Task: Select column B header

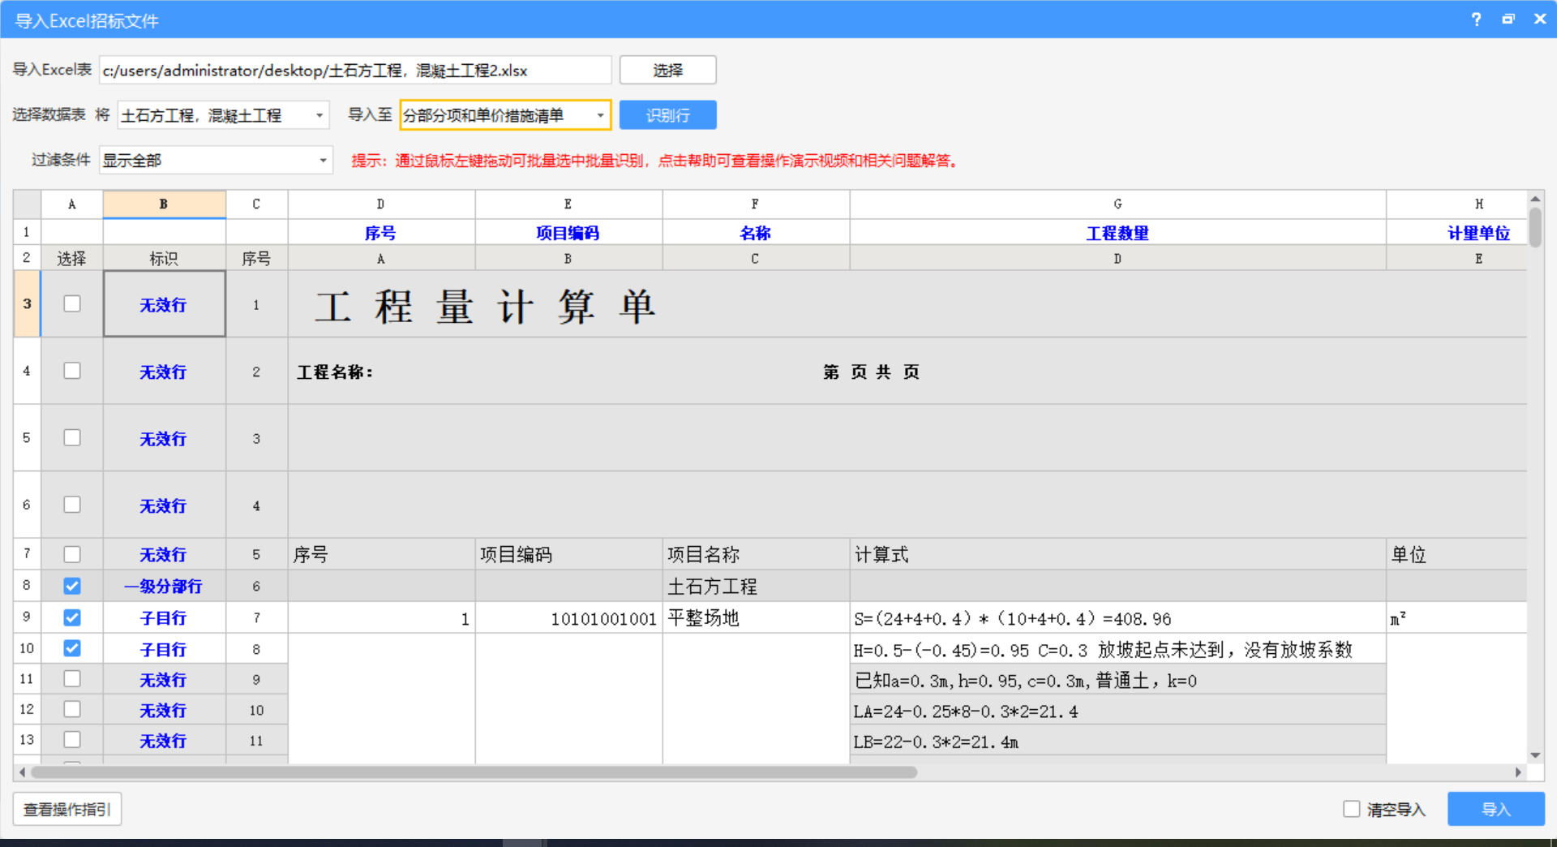Action: point(164,204)
